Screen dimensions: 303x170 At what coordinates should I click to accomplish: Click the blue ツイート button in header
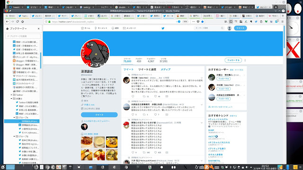pyautogui.click(x=241, y=28)
